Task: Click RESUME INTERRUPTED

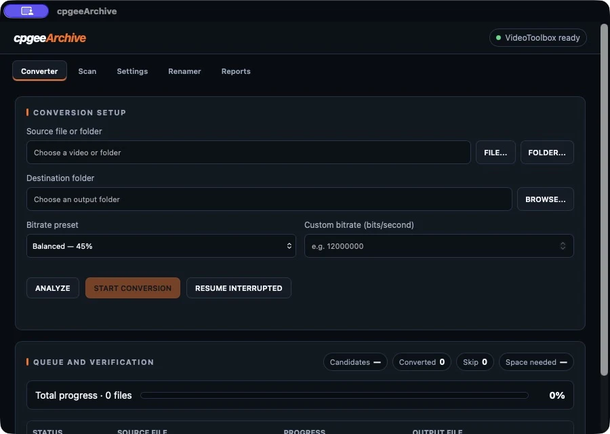Action: [x=239, y=288]
